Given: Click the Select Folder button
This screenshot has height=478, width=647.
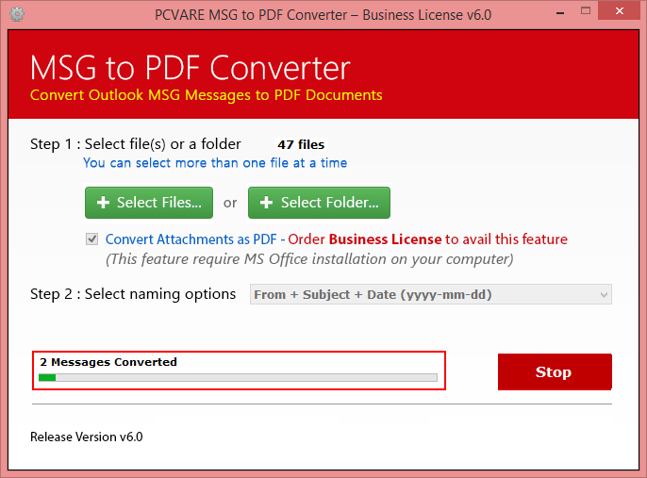Looking at the screenshot, I should pyautogui.click(x=319, y=203).
